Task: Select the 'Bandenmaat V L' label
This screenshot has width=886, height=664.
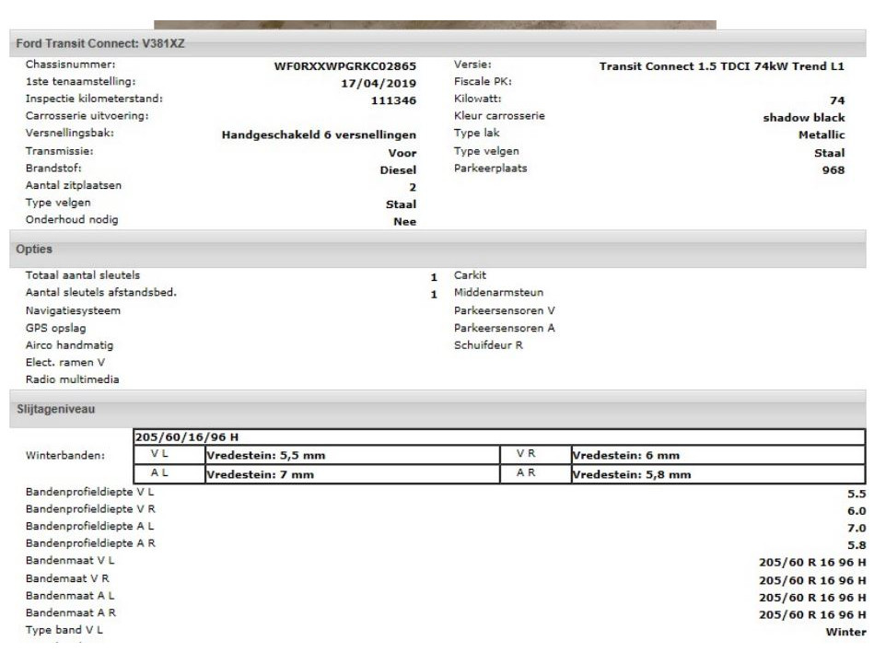Action: point(69,560)
